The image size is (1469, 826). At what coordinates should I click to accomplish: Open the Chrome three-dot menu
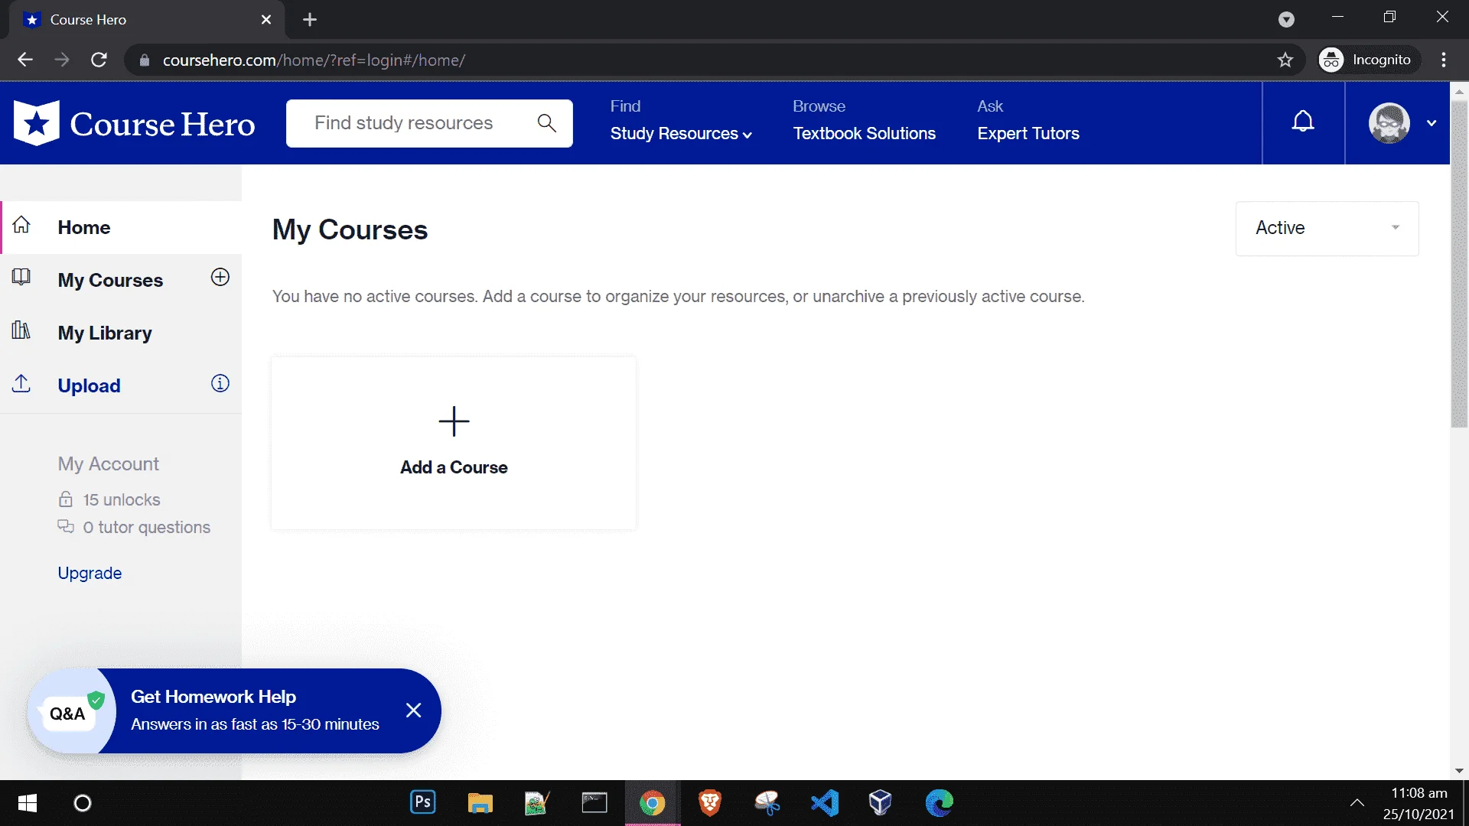pos(1444,60)
